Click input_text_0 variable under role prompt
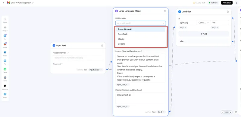This screenshot has height=117, width=241. 123,85
